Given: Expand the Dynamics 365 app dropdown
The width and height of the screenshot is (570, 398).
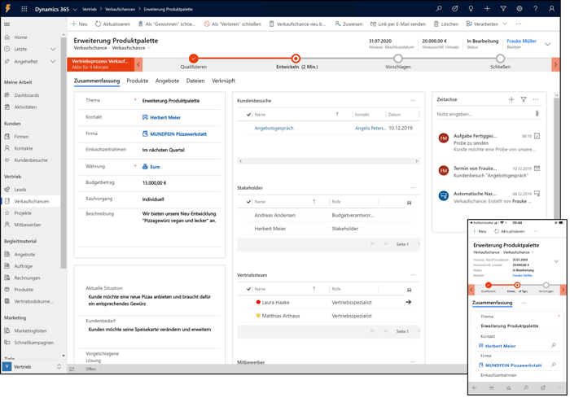Looking at the screenshot, I should (x=75, y=10).
